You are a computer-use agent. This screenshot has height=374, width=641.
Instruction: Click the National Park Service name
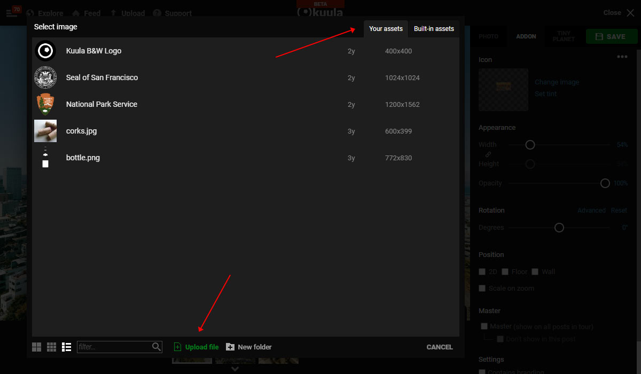[101, 104]
